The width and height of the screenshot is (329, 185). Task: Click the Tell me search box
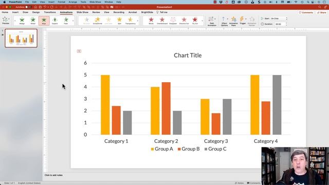tap(162, 12)
